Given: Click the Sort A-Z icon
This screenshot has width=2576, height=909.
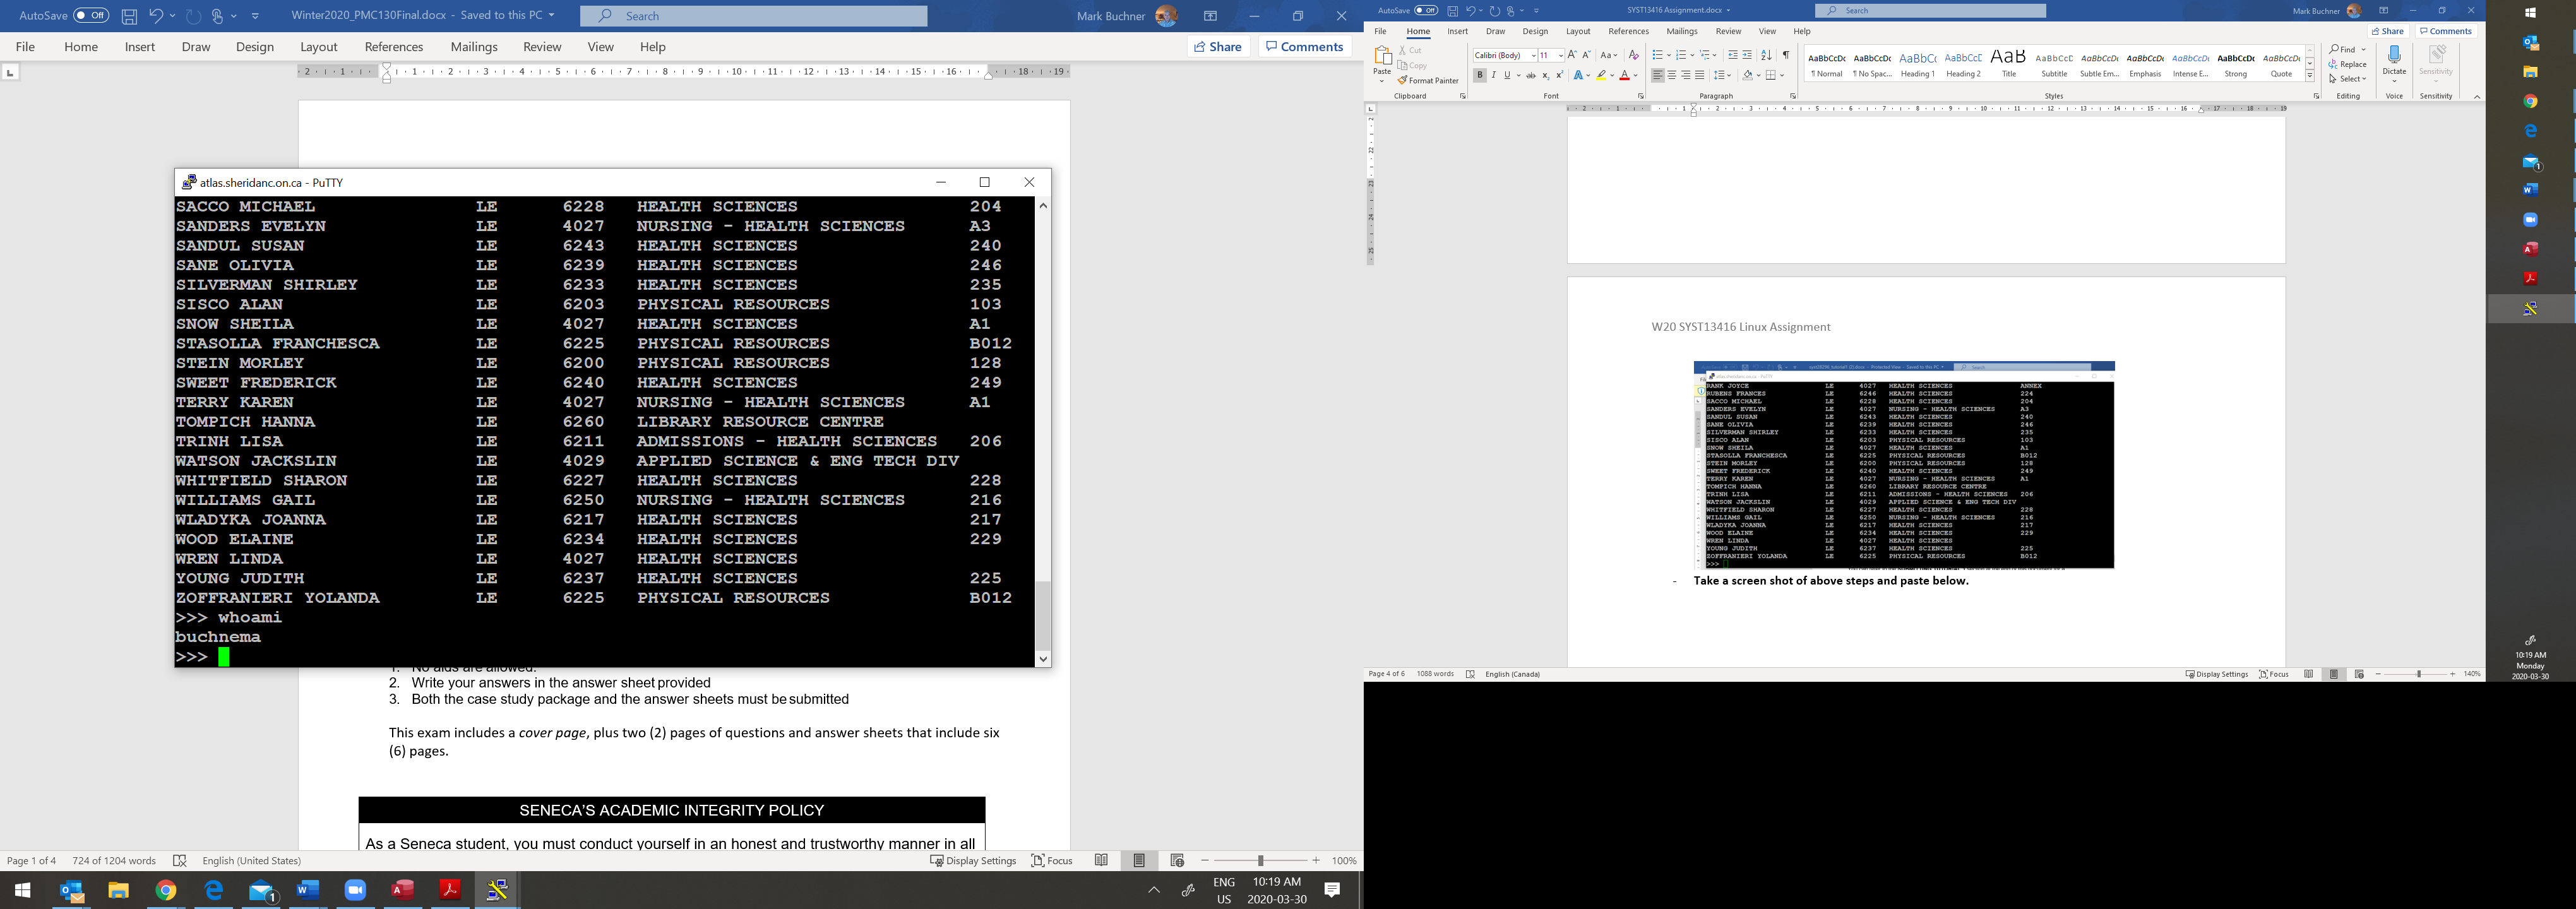Looking at the screenshot, I should click(x=1766, y=55).
